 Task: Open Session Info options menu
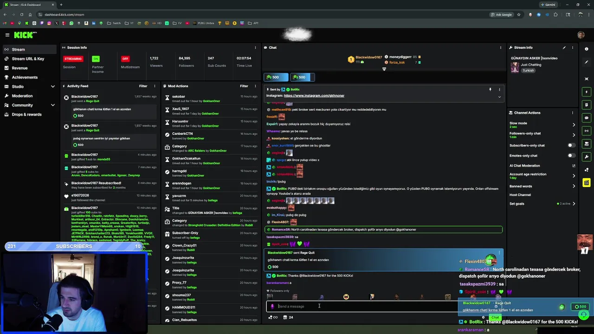click(x=255, y=47)
